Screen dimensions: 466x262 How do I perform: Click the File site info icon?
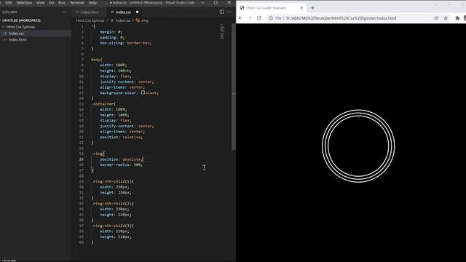coord(271,18)
